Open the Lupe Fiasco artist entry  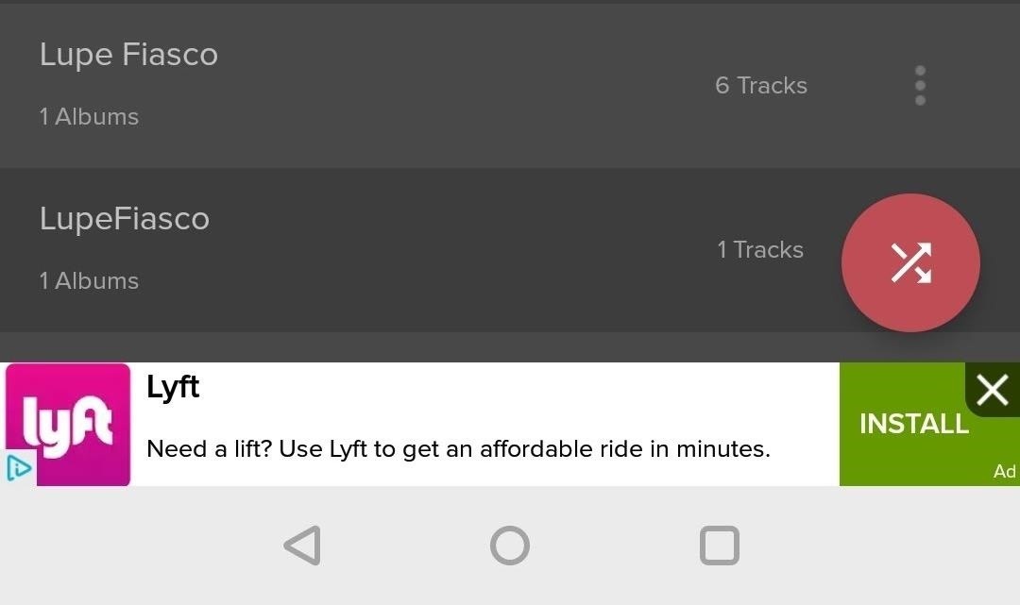(x=128, y=55)
